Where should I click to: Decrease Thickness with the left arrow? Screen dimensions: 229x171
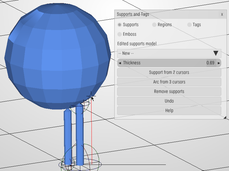[120, 63]
